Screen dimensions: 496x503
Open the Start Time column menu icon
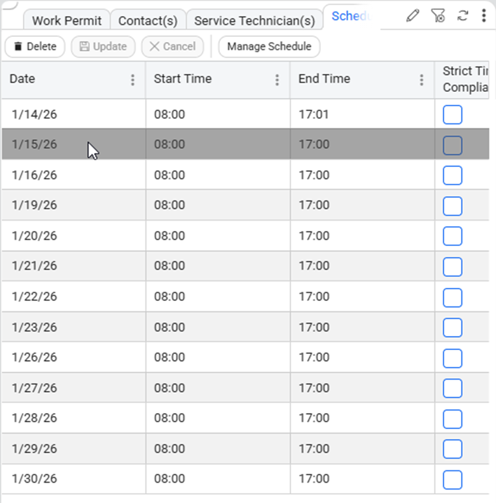pyautogui.click(x=277, y=80)
